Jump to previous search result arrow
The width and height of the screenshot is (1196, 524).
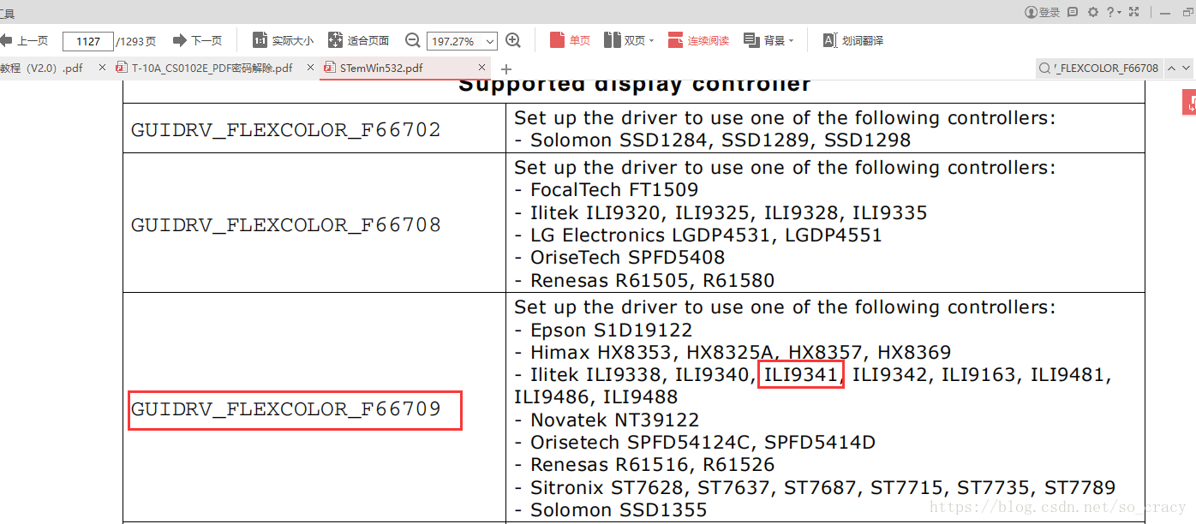[1172, 68]
